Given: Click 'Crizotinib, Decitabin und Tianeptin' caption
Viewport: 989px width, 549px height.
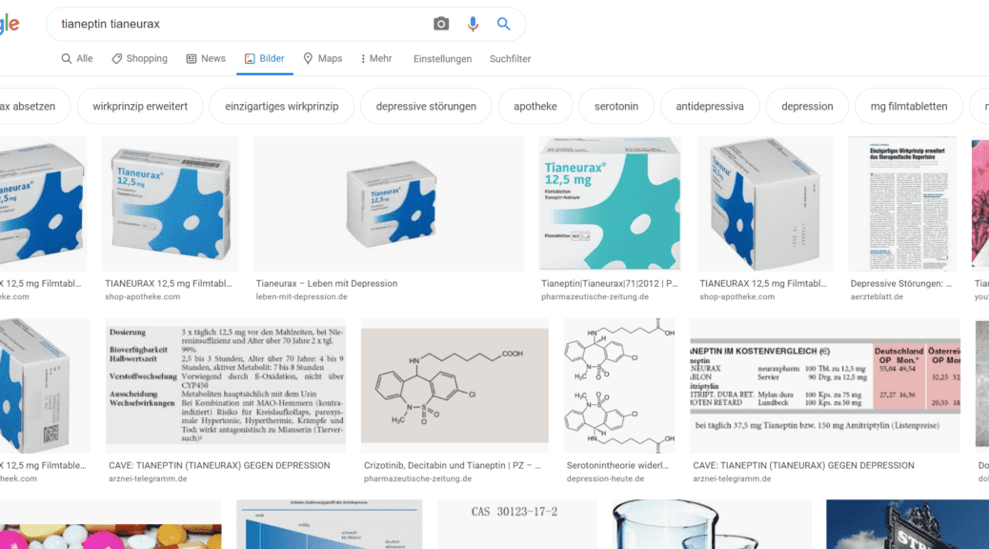Looking at the screenshot, I should coord(452,465).
